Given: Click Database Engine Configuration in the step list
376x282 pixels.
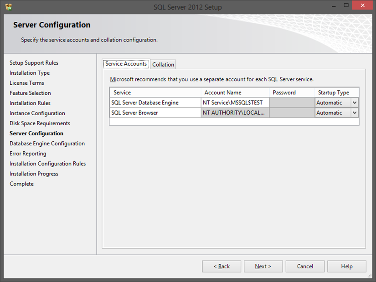Looking at the screenshot, I should tap(47, 144).
